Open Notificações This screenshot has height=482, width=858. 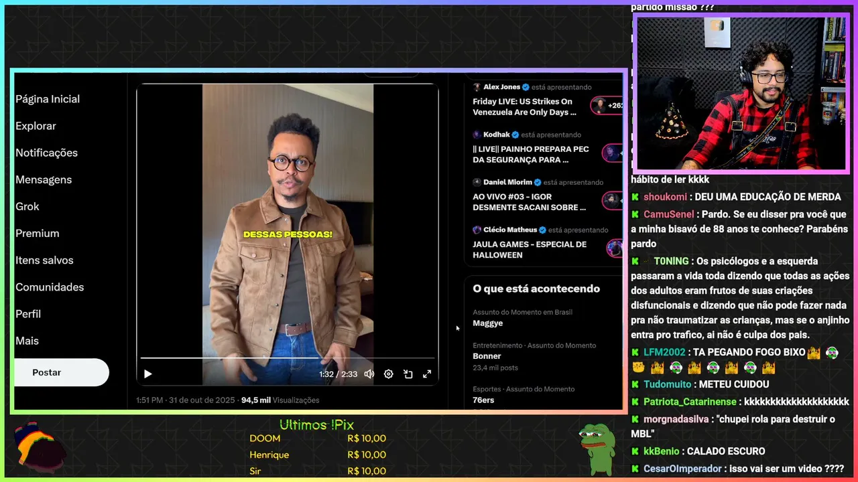click(46, 153)
